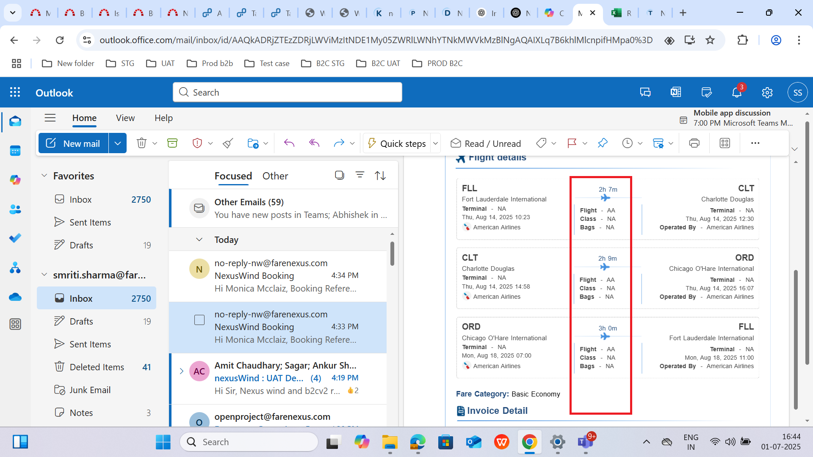Screen dimensions: 813x457
Task: Open Report options dropdown arrow
Action: [x=210, y=143]
